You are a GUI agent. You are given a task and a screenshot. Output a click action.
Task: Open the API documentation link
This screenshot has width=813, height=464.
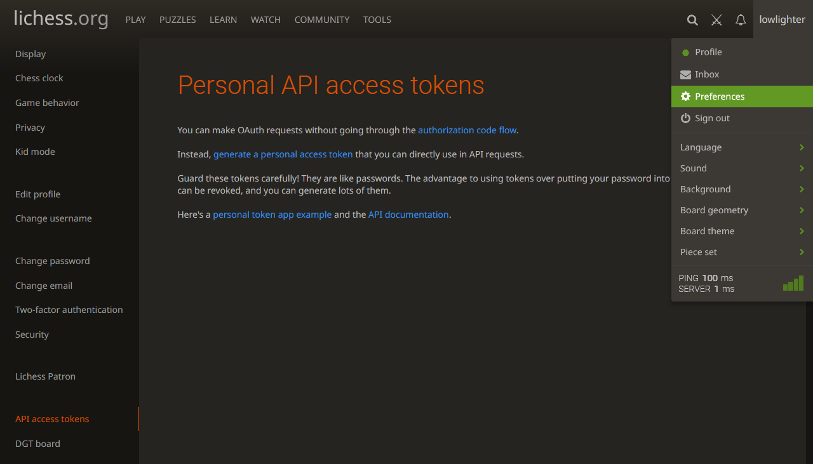pos(408,215)
